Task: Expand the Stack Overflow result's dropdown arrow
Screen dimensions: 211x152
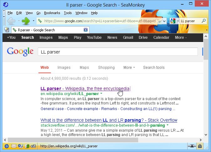Action: [168, 125]
